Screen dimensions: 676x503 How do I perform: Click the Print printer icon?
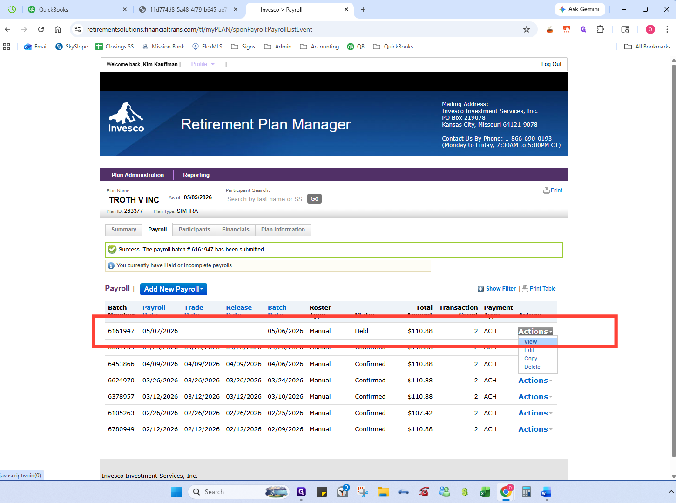(547, 190)
